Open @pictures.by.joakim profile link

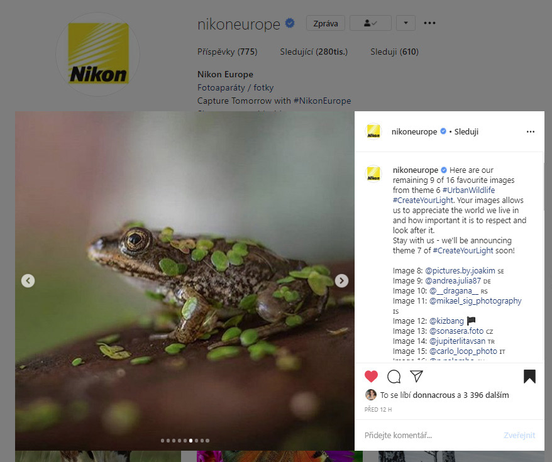460,270
